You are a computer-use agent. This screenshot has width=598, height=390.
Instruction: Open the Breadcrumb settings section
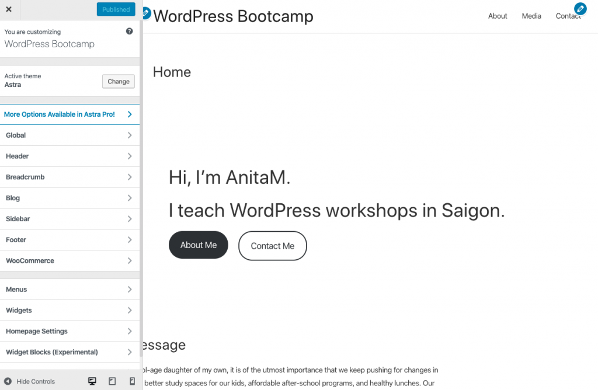[70, 177]
